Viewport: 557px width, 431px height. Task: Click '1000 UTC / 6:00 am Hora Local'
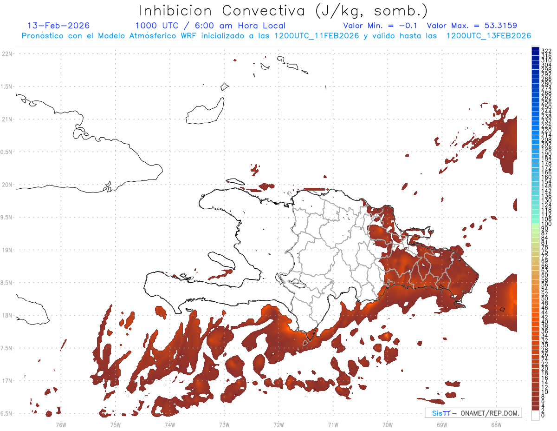coord(210,26)
